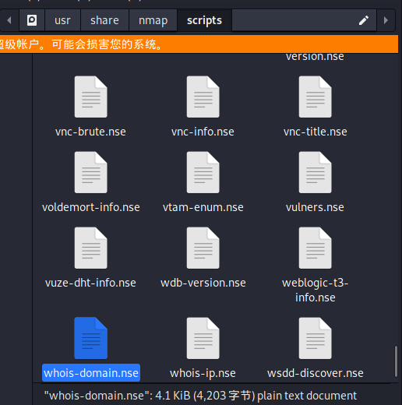Click the wdb-version.nse file name
The image size is (402, 405).
203,283
